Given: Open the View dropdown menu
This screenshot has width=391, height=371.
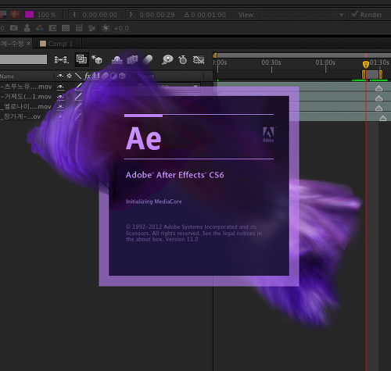Looking at the screenshot, I should point(303,15).
